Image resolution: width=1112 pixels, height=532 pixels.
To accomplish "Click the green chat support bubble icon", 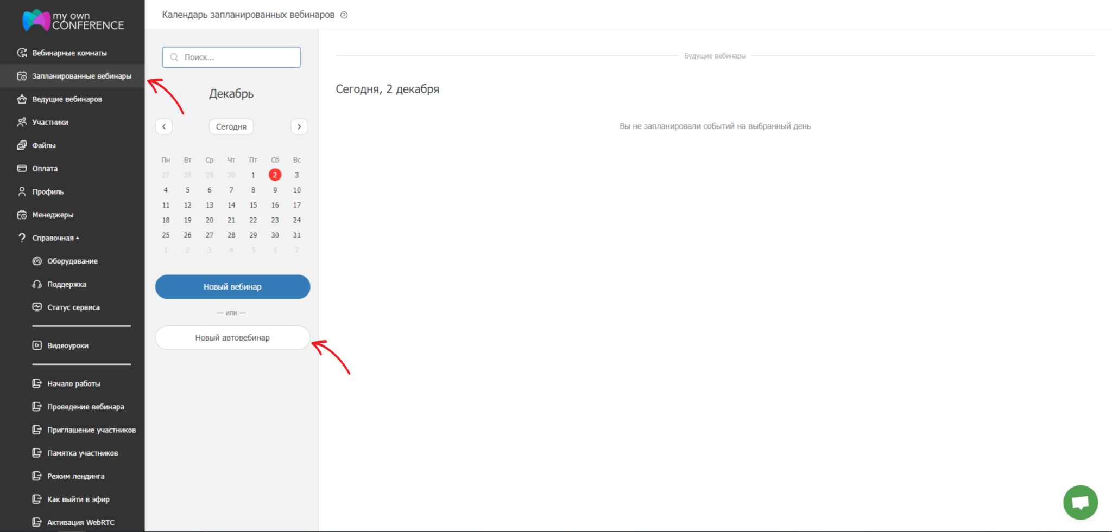I will pyautogui.click(x=1080, y=502).
